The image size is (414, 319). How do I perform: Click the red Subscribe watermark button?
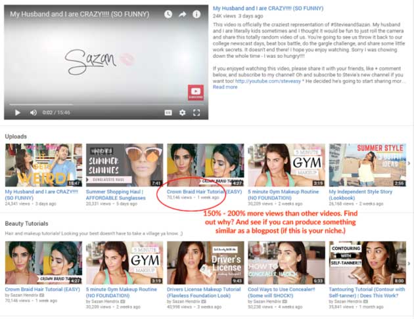click(x=196, y=93)
